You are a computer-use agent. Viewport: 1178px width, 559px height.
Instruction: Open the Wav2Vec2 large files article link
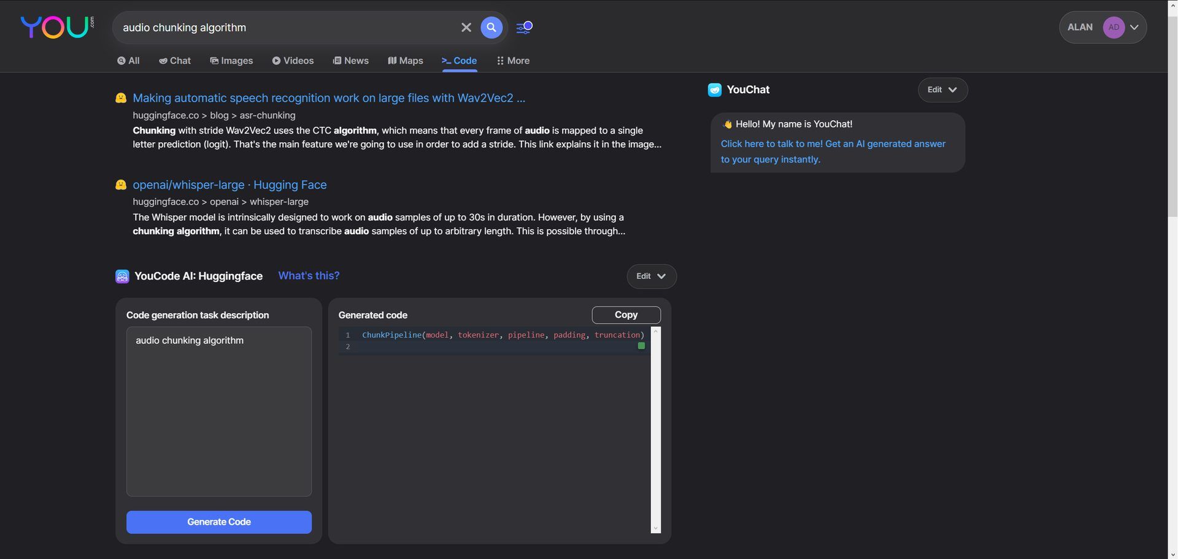(329, 98)
